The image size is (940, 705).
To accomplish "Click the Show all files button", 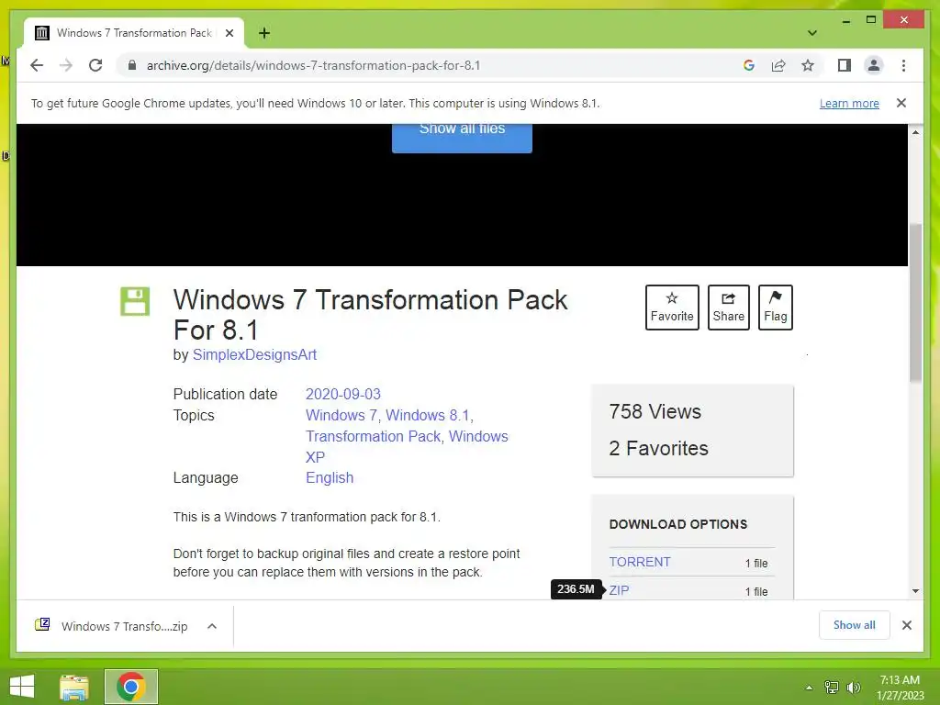I will pyautogui.click(x=462, y=138).
